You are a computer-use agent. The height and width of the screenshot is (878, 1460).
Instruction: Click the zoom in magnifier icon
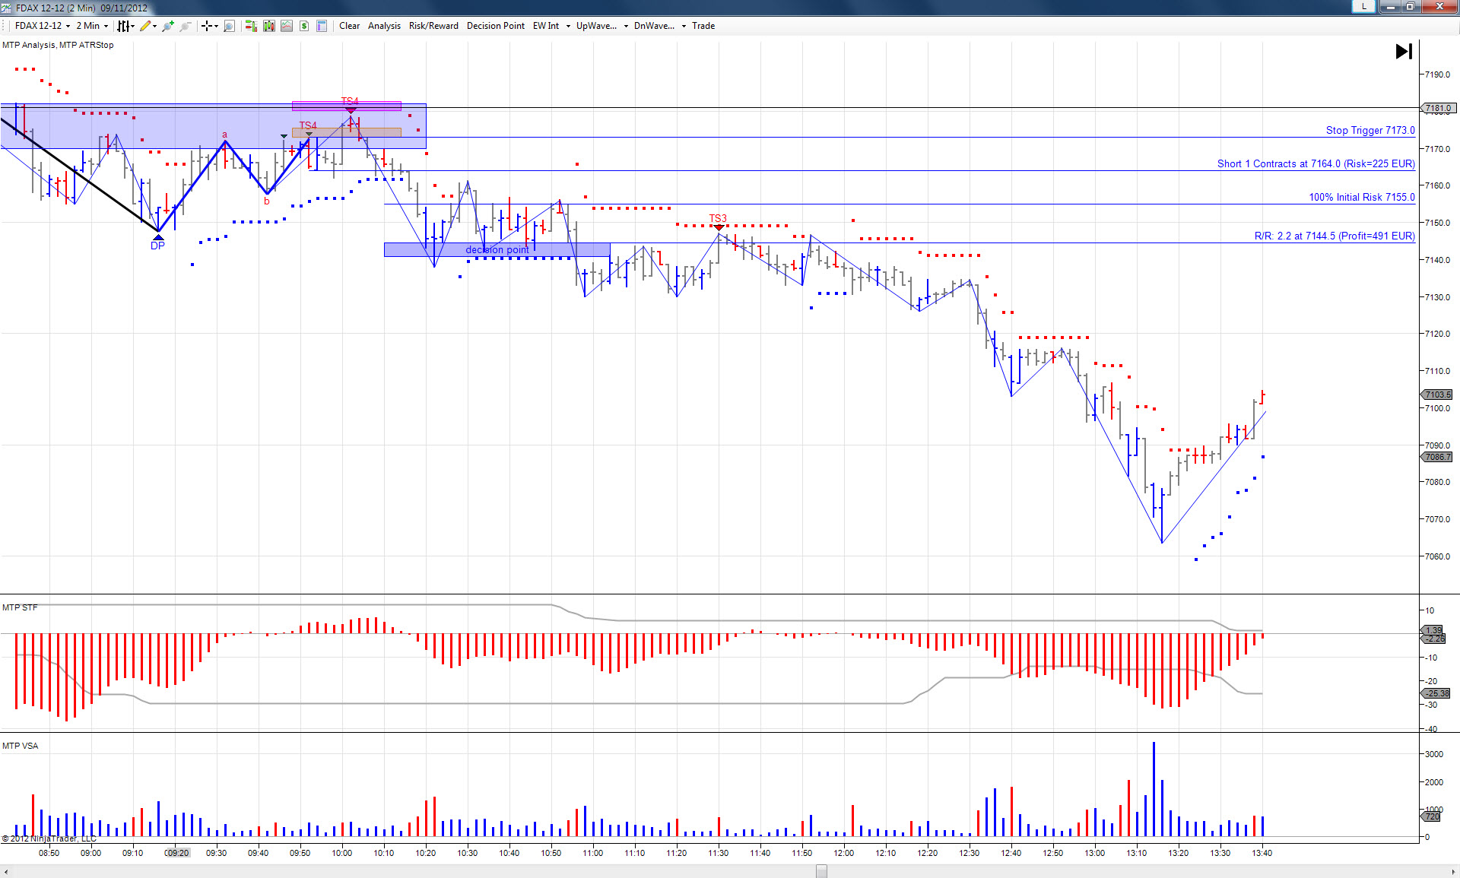point(167,26)
